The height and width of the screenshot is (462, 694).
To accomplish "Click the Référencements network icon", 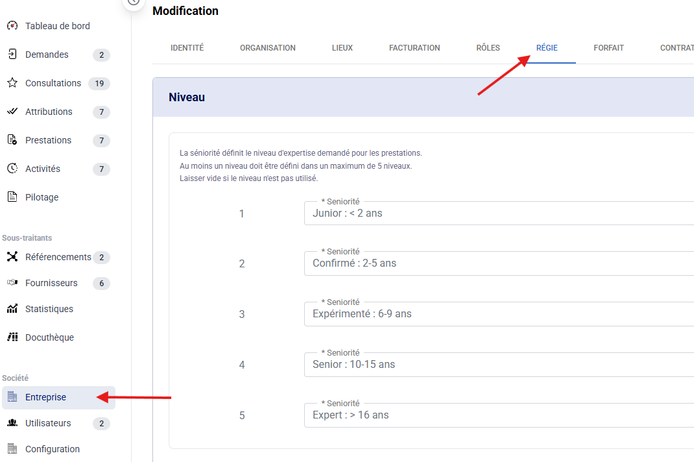I will pyautogui.click(x=12, y=257).
